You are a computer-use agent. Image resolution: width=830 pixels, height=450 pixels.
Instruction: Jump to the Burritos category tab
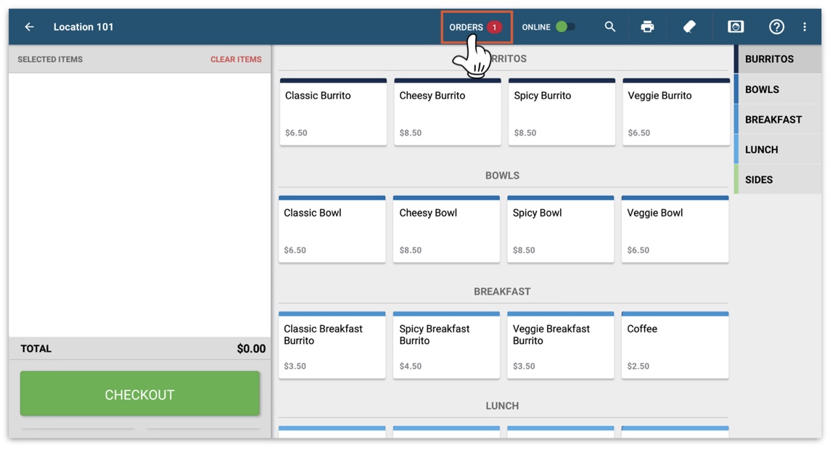(778, 59)
